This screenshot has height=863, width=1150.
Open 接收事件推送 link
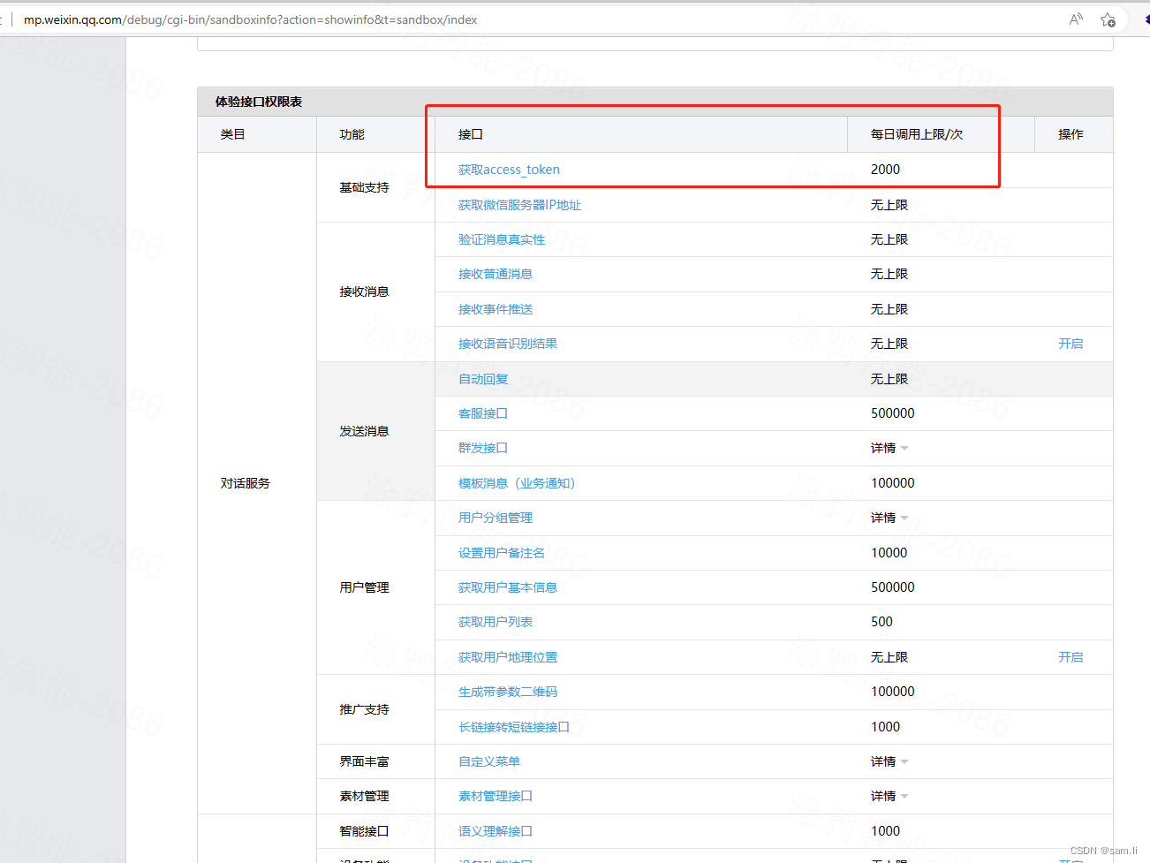coord(496,309)
